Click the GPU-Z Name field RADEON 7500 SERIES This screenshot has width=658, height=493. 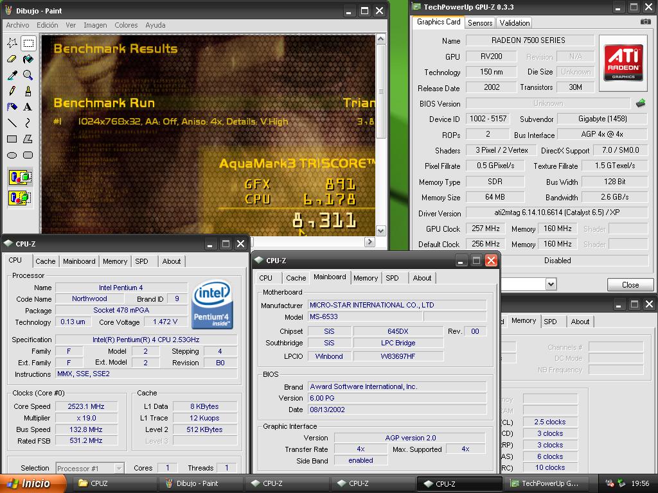530,40
